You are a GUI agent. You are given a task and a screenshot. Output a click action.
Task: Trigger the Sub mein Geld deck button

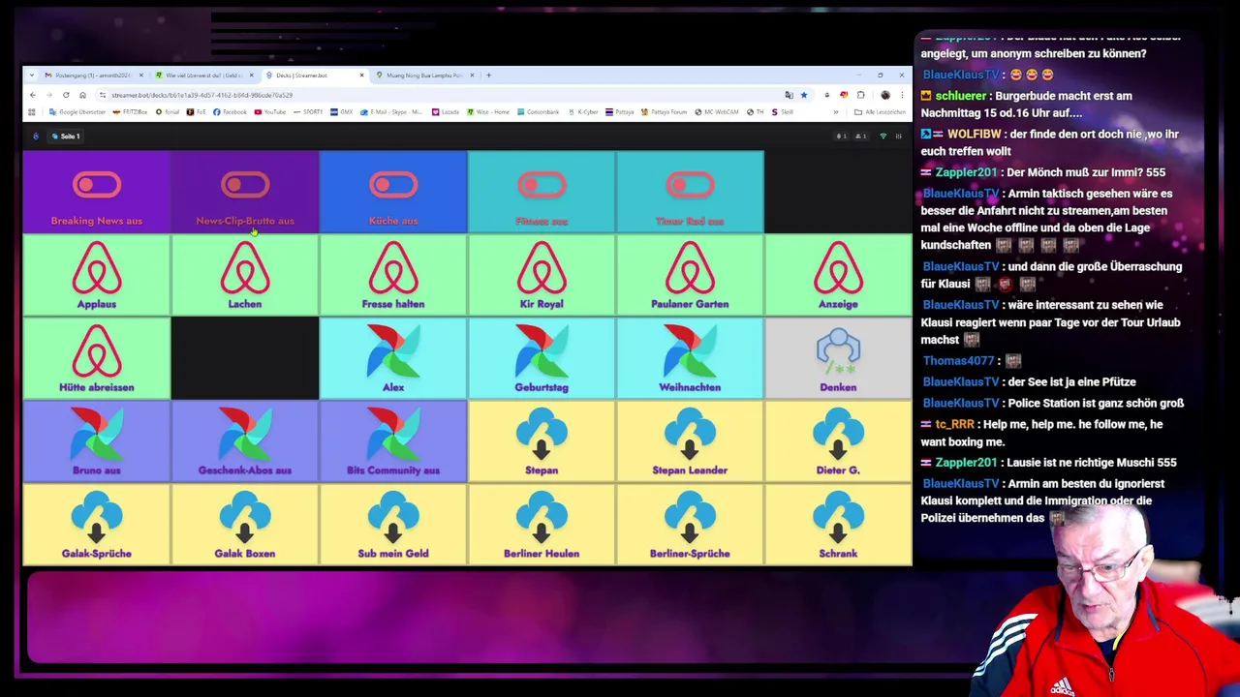point(392,525)
